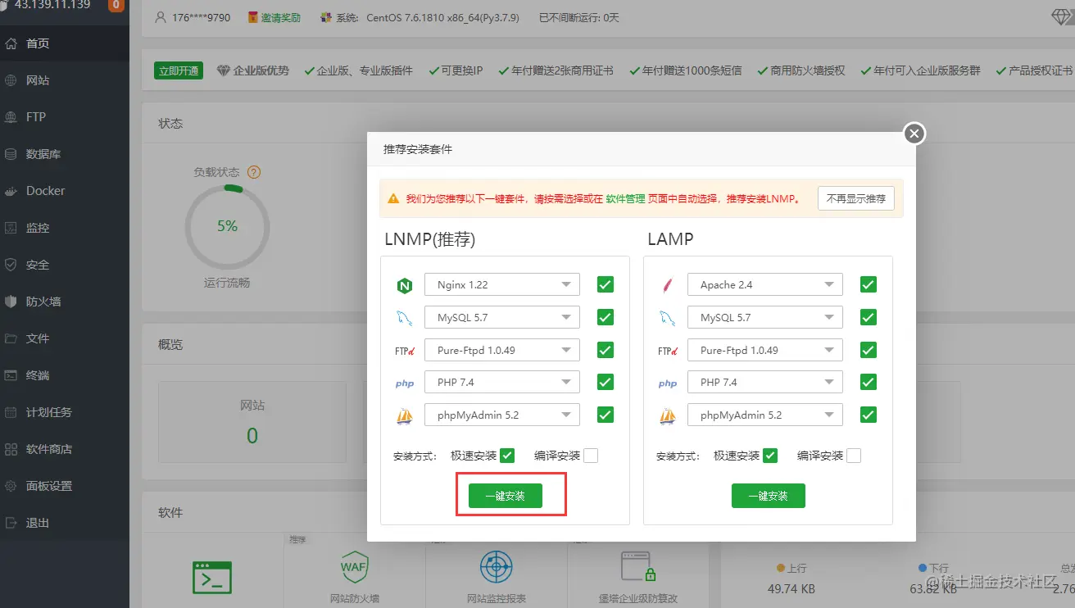Viewport: 1075px width, 608px height.
Task: Uncheck the Apache 2.4 checkbox
Action: 869,284
